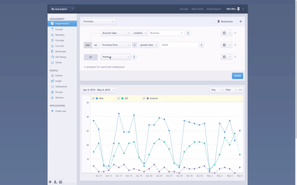Screen dimensions: 297x185
Task: Click the Funnels icon in the sidebar
Action: click(52, 29)
